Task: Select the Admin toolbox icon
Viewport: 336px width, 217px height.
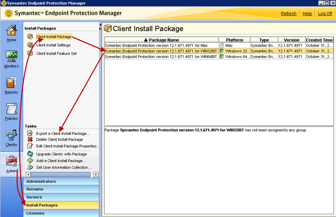Action: coord(11,162)
